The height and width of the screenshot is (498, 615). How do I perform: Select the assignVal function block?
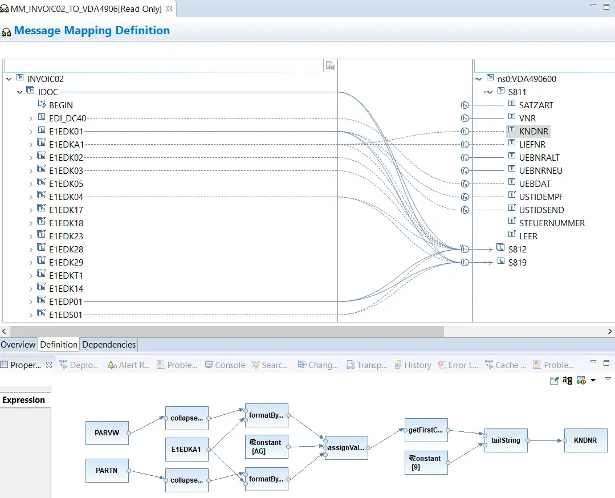click(x=347, y=448)
